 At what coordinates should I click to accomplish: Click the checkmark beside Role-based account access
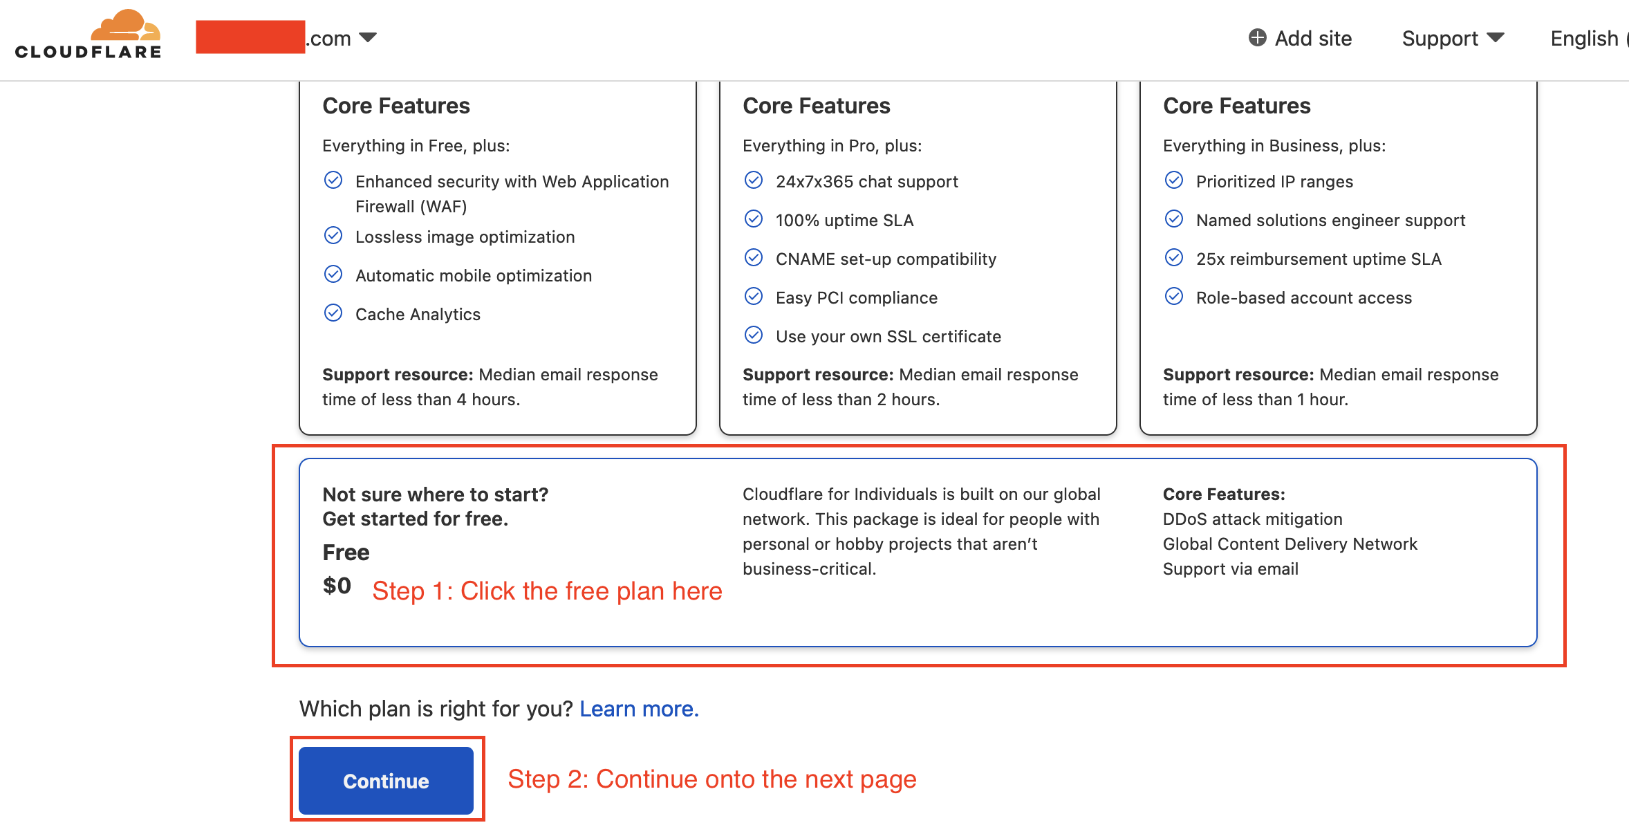1174,297
